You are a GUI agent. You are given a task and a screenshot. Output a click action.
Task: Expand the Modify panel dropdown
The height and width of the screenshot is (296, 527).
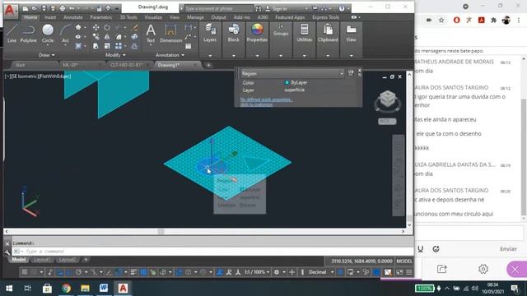coord(115,55)
